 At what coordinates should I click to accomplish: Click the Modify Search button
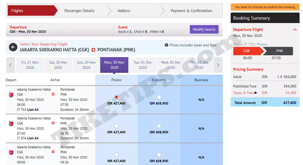coord(204,29)
